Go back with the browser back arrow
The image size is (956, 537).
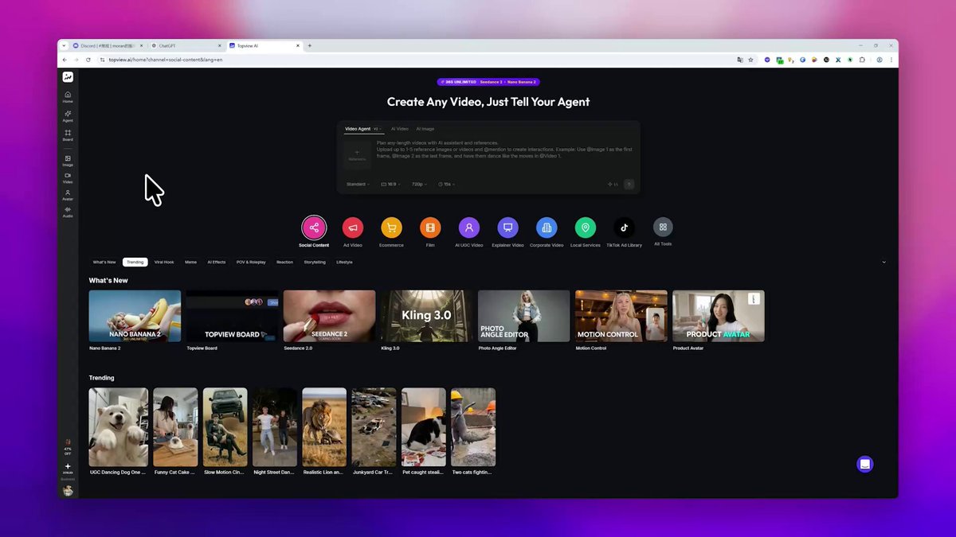pyautogui.click(x=65, y=60)
